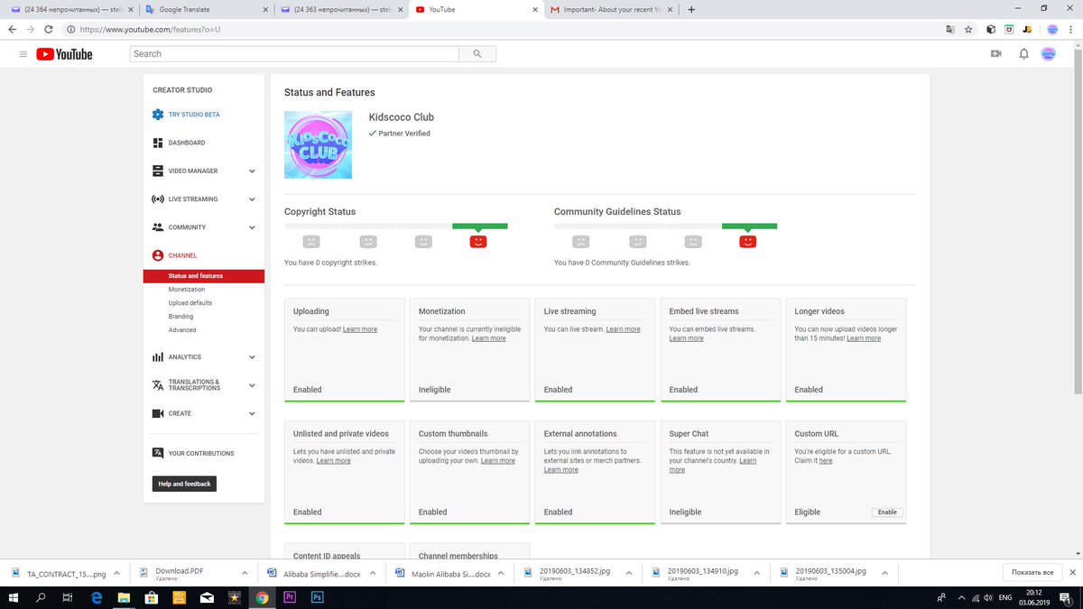The height and width of the screenshot is (609, 1083).
Task: Click Learn more in Custom thumbnails card
Action: [498, 460]
